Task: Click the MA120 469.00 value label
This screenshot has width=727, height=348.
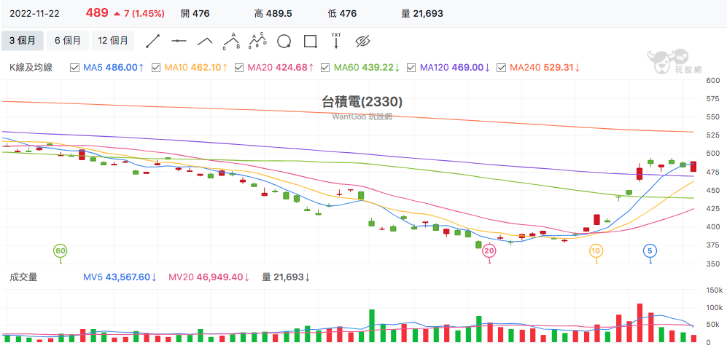Action: click(455, 68)
